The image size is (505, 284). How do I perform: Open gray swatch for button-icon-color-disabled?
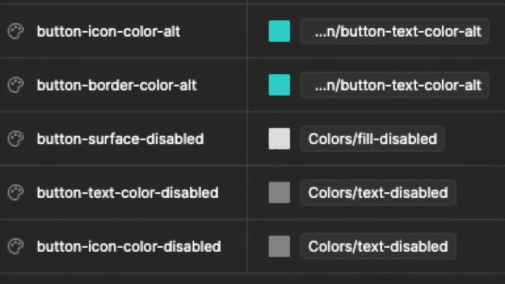coord(279,246)
